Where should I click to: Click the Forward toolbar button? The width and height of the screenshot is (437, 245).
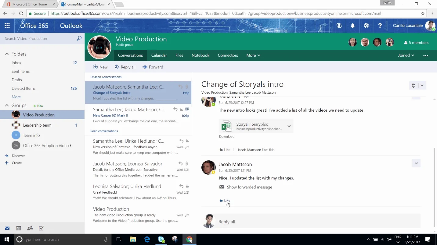point(153,67)
